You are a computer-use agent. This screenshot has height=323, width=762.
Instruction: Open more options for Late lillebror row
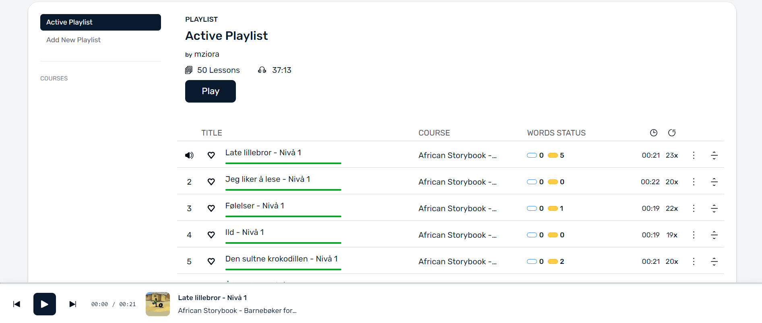tap(694, 155)
